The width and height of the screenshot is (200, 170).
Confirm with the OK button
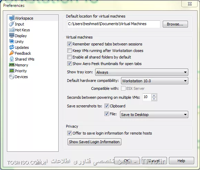[x=127, y=161]
